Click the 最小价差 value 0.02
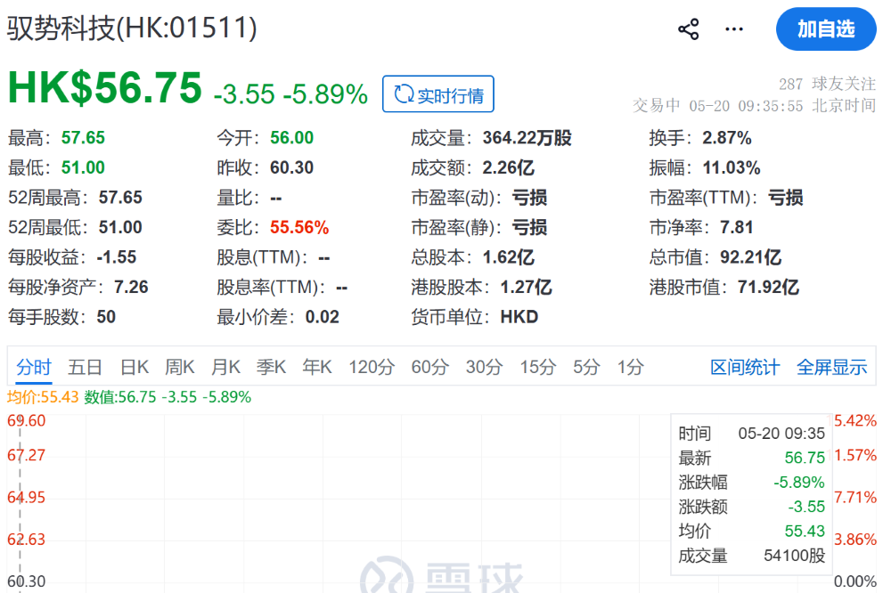This screenshot has width=891, height=593. click(323, 317)
